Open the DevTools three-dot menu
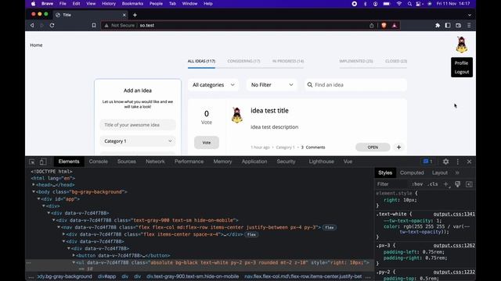Screen dimensions: 501x281 (457, 162)
